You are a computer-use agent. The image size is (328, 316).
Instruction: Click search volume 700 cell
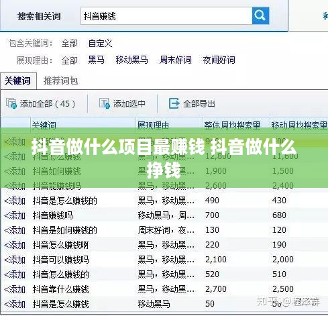click(x=212, y=215)
